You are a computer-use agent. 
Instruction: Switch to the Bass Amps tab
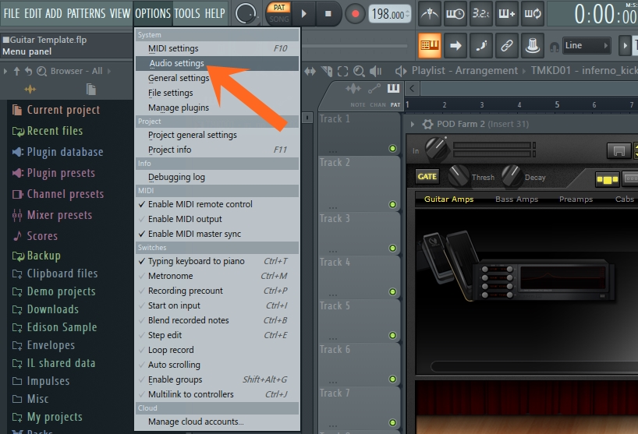[516, 199]
